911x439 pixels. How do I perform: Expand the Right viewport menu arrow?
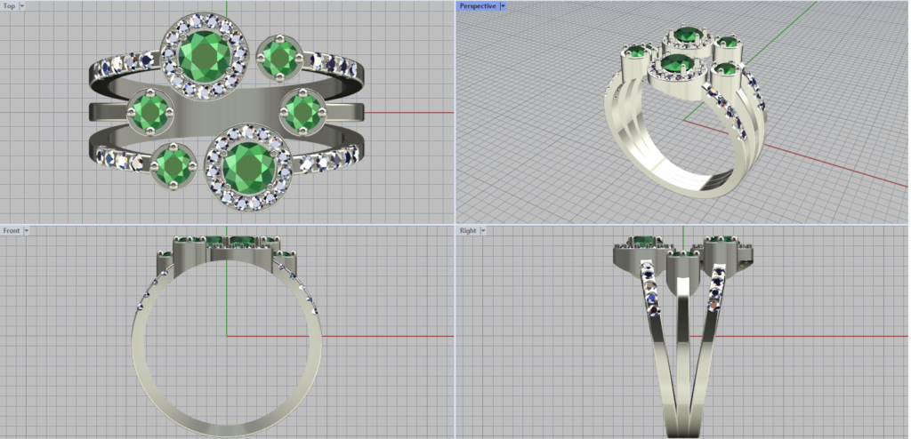pos(484,230)
